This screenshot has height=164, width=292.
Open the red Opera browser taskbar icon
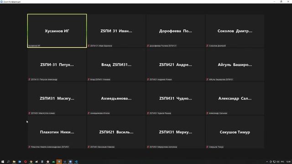pyautogui.click(x=26, y=162)
